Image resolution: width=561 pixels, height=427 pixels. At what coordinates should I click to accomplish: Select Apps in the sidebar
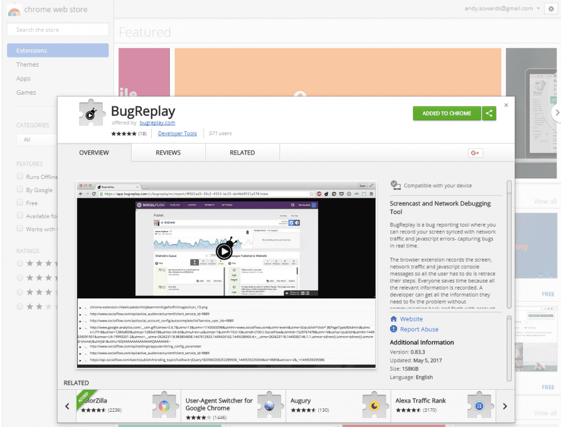(23, 78)
